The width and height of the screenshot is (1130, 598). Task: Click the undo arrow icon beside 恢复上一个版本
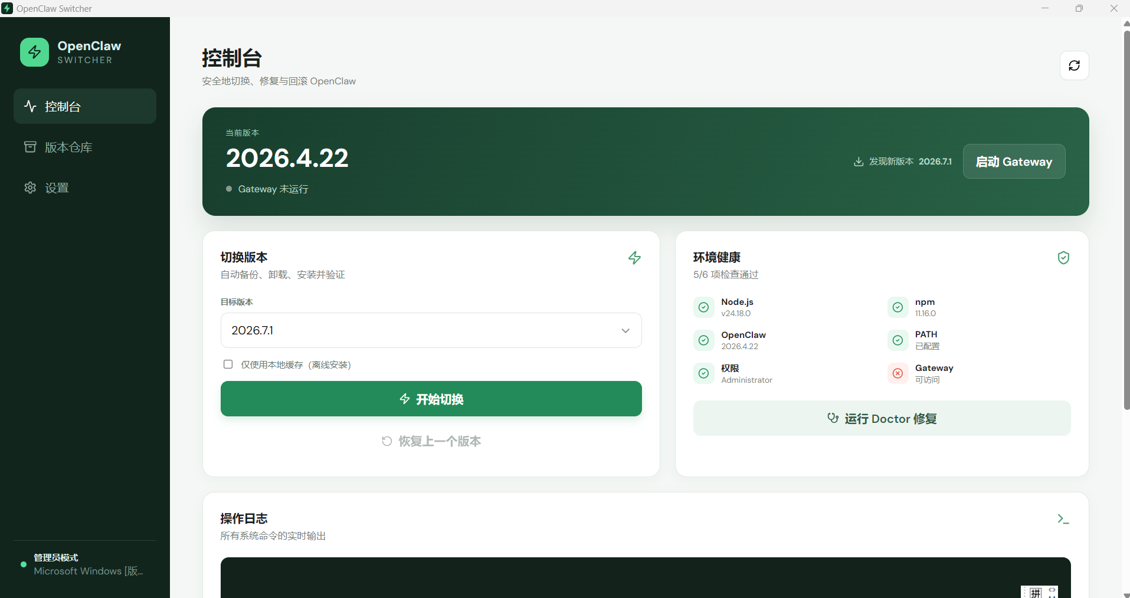(x=387, y=441)
